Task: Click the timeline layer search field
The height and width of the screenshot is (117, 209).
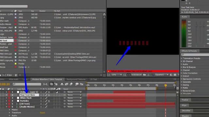Action: pyautogui.click(x=27, y=84)
